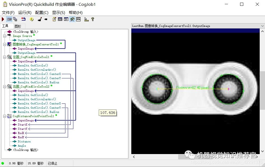Click the DBG debug toolbar icon

78,19
